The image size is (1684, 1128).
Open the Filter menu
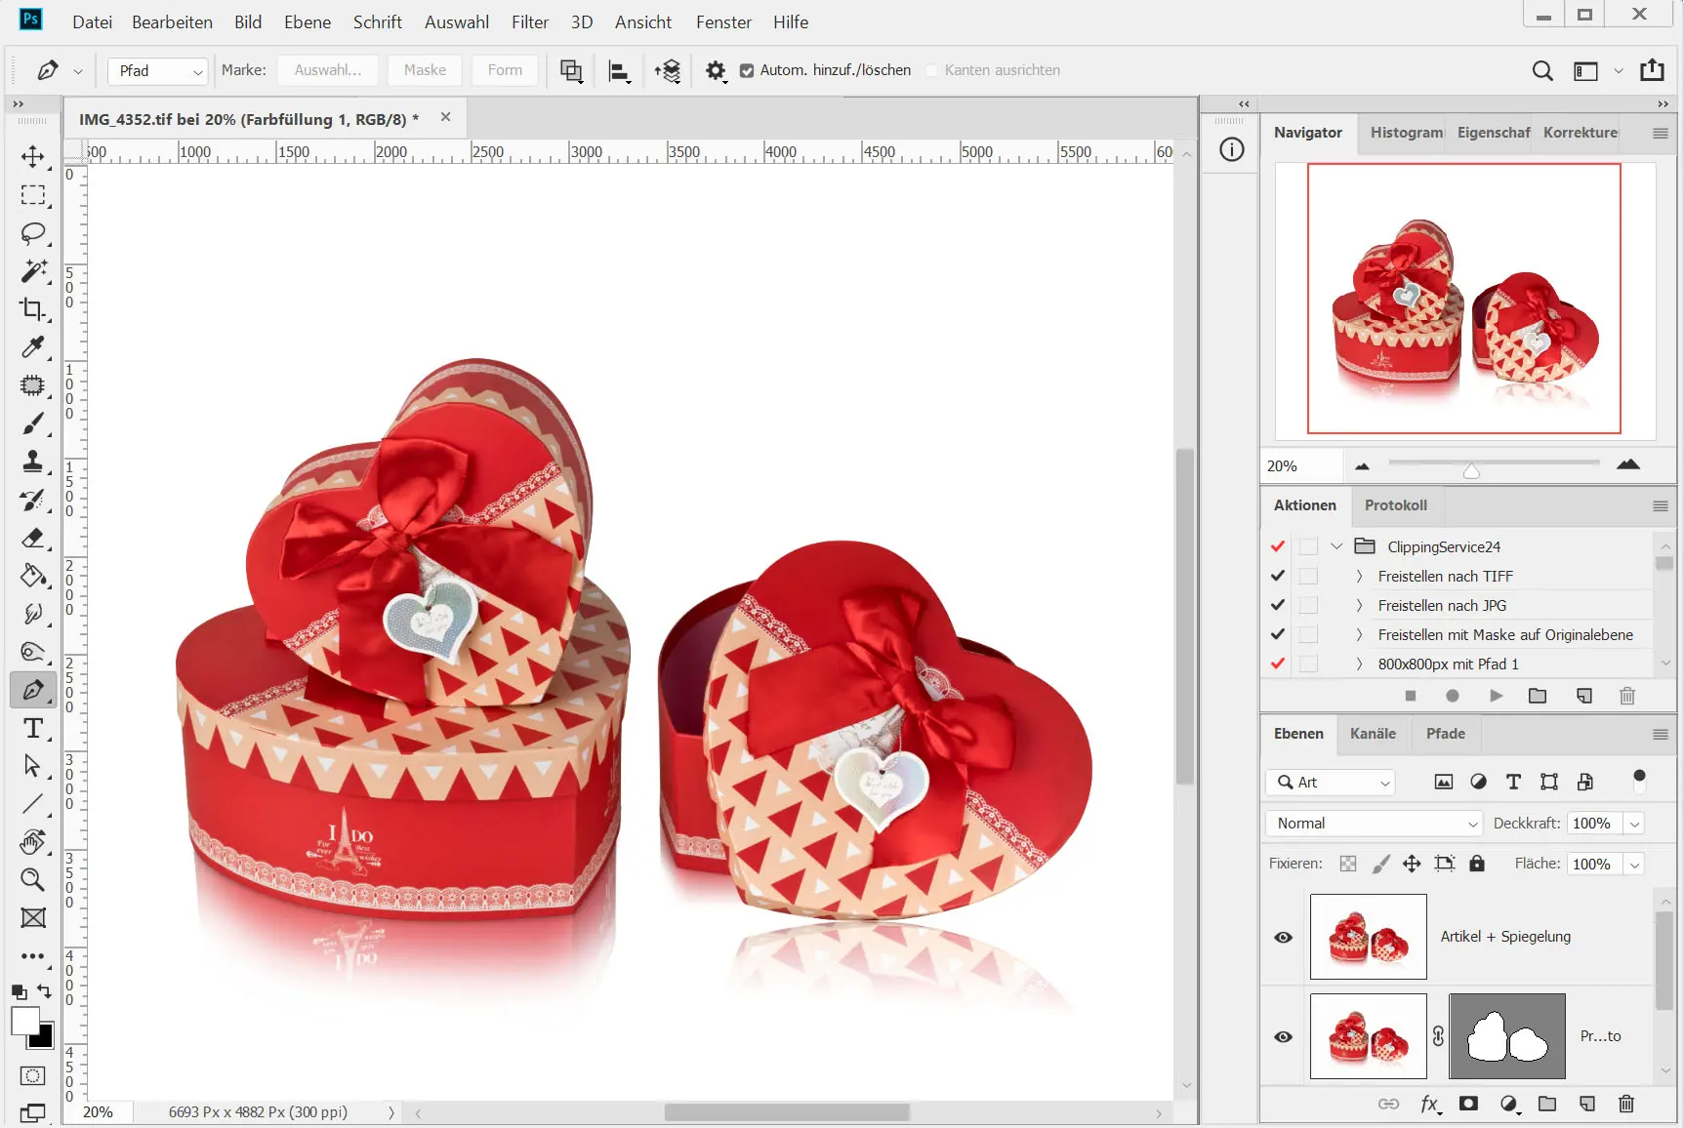click(530, 21)
